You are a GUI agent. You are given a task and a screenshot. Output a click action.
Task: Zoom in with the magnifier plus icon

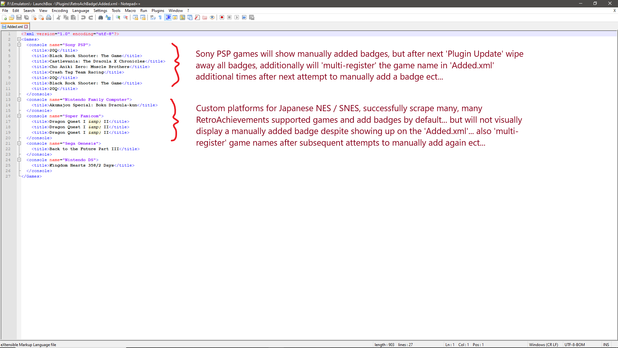click(x=118, y=17)
